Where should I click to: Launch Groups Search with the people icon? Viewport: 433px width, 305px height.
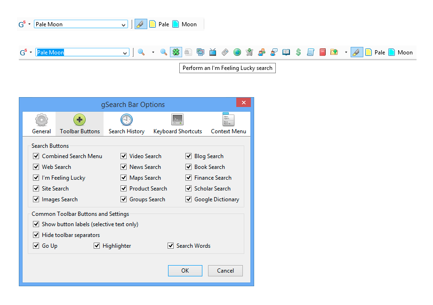(262, 52)
